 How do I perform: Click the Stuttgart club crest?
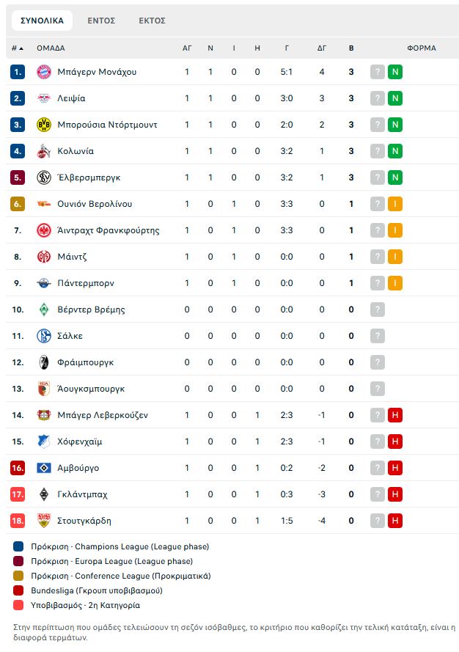[x=44, y=521]
